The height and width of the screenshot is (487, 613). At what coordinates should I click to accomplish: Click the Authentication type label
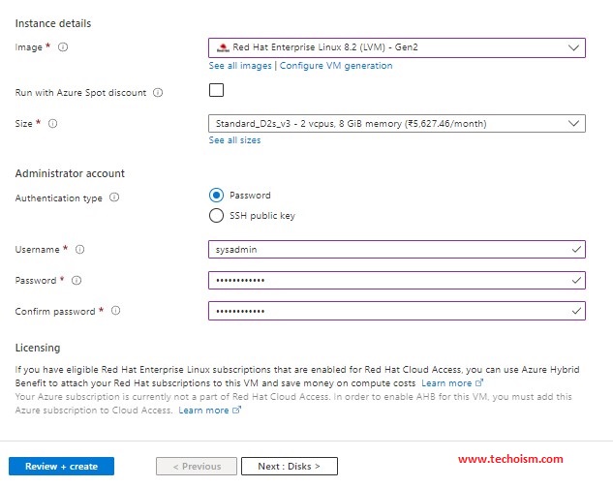click(x=59, y=198)
